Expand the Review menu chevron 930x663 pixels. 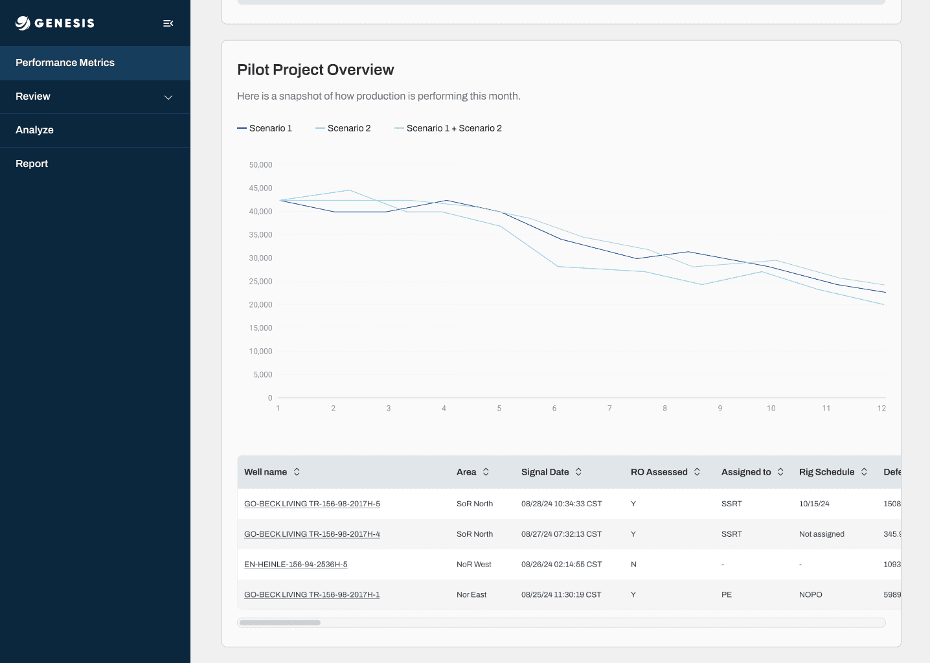pos(168,97)
